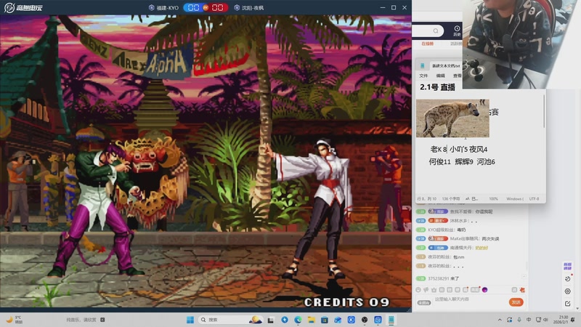Click the 2.1号 直播 heading text
The width and height of the screenshot is (581, 327).
437,87
